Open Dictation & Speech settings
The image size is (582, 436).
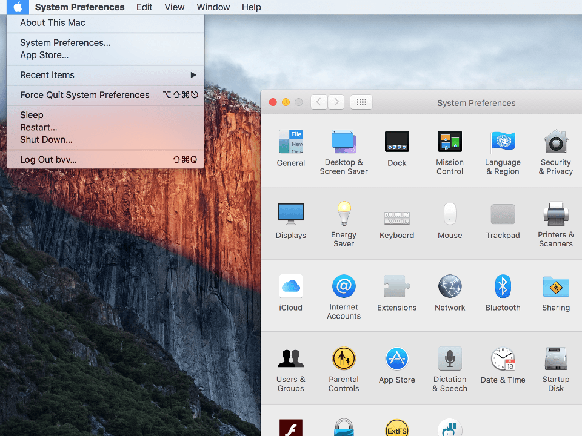pyautogui.click(x=450, y=363)
